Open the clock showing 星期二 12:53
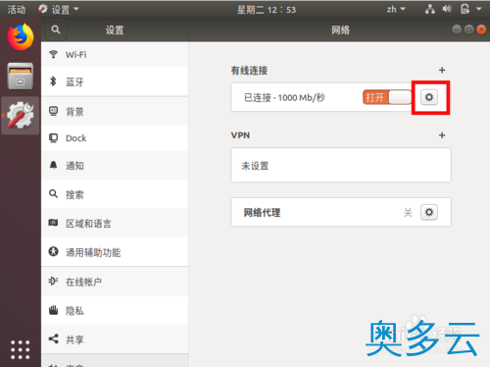The height and width of the screenshot is (367, 490). 267,10
